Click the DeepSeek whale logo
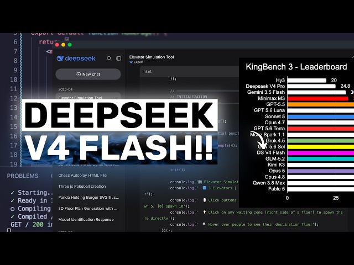The width and height of the screenshot is (354, 265). [60, 59]
